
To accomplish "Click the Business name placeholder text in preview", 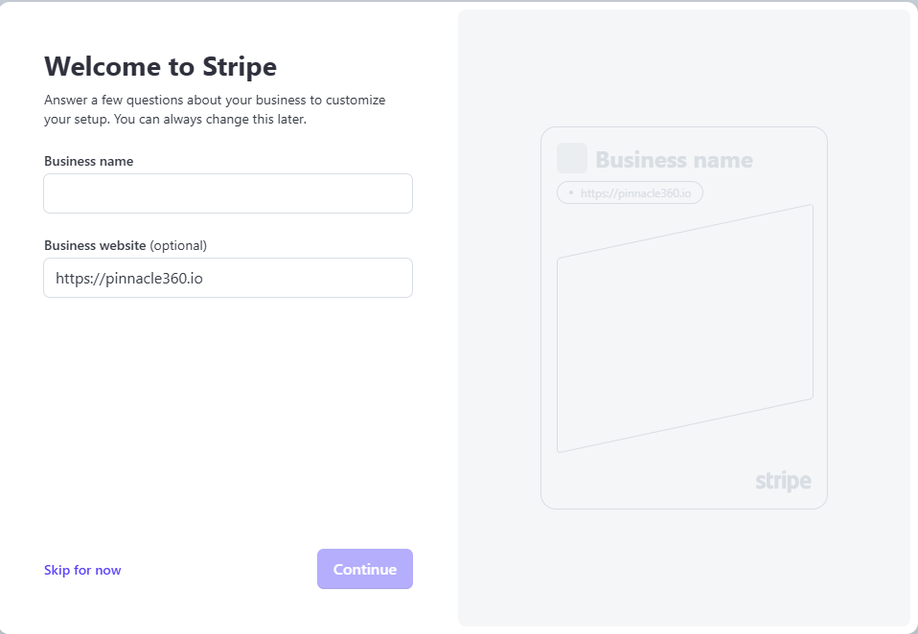I will click(x=672, y=159).
